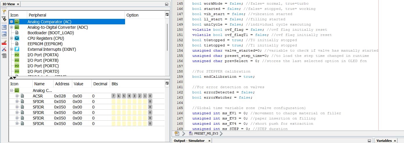Toggle bit 7 of the ACSR register
404x143 pixels.
pyautogui.click(x=114, y=96)
